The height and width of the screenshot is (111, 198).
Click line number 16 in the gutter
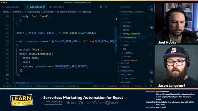coord(7,41)
